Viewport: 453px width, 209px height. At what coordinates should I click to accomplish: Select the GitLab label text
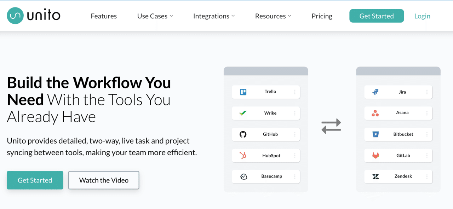pos(403,156)
